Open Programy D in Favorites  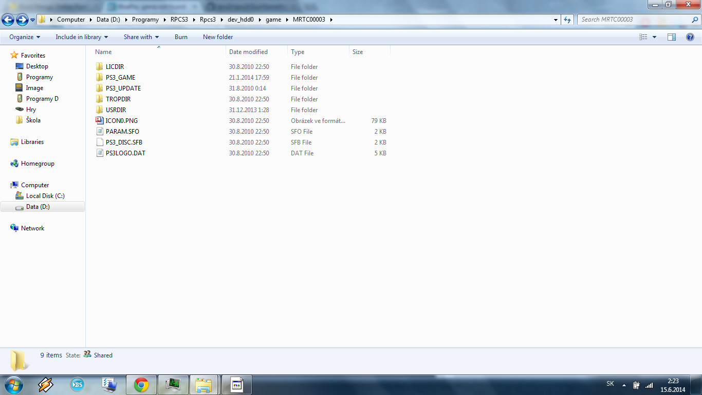(42, 99)
